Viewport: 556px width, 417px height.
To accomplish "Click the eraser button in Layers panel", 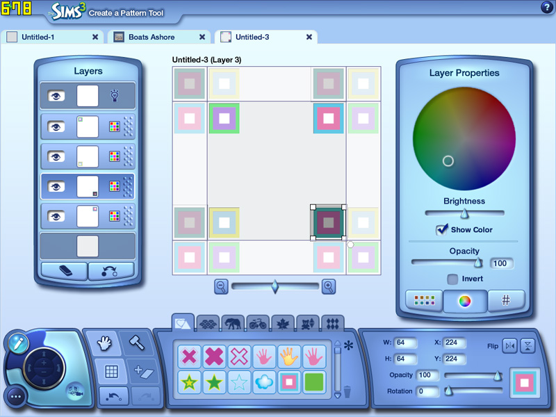I will 64,271.
